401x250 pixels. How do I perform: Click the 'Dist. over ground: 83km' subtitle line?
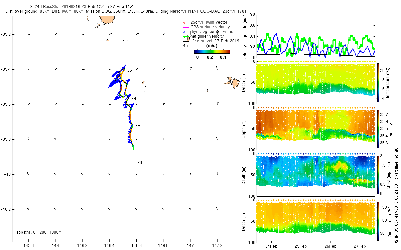(126, 11)
